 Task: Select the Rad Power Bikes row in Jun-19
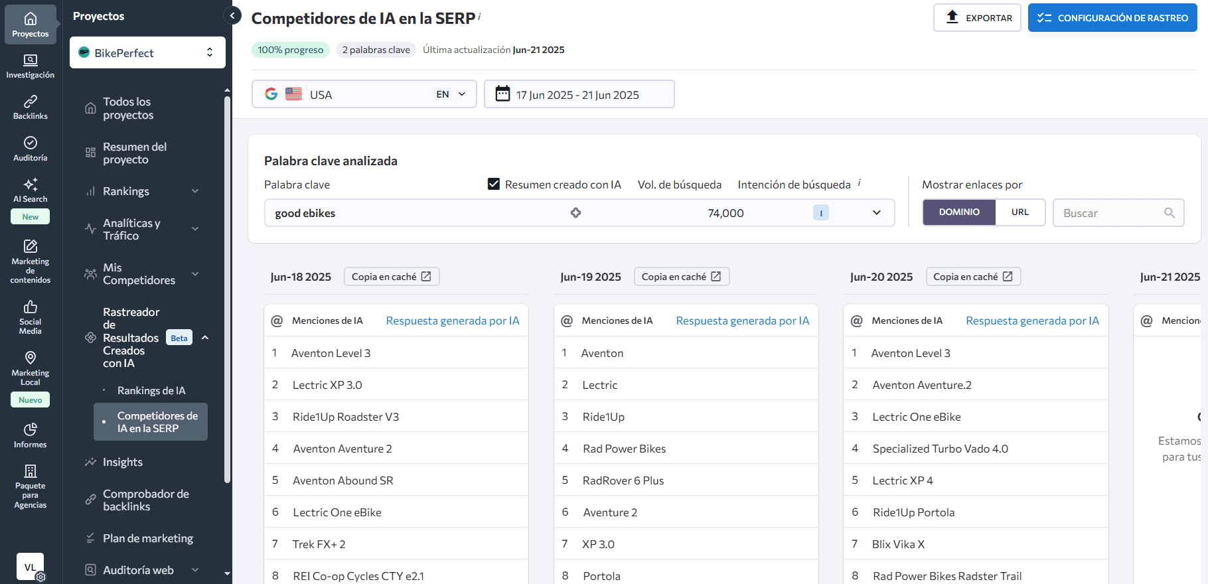(686, 449)
